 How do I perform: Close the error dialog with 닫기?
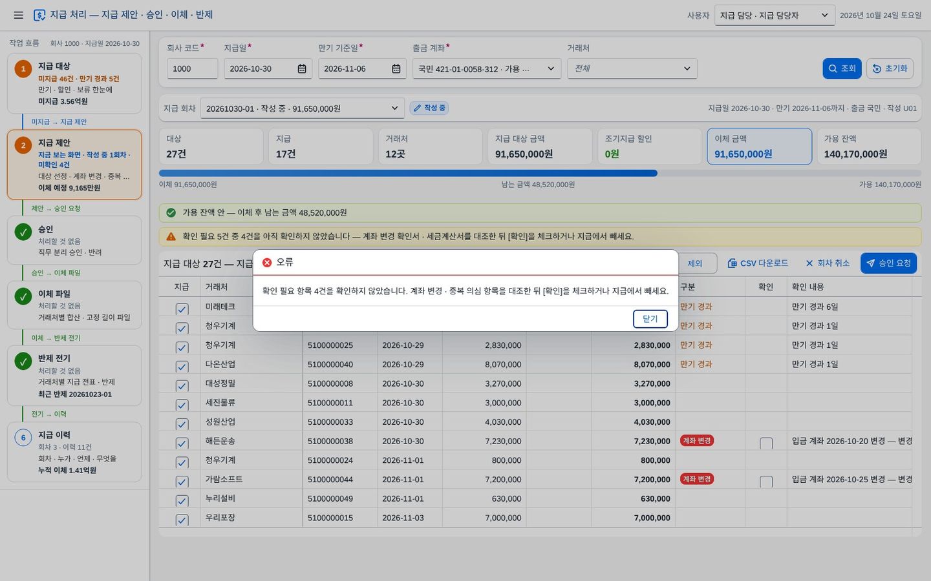point(650,319)
